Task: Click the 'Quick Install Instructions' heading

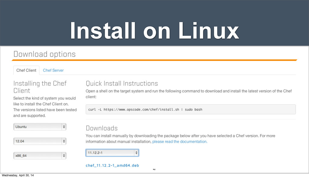Action: click(x=122, y=83)
